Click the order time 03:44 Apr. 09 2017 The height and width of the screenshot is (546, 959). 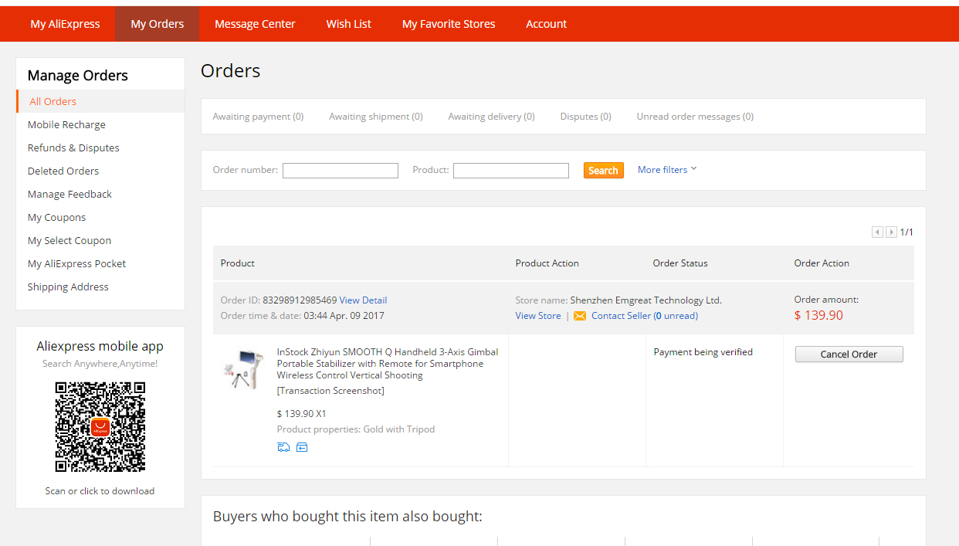click(344, 316)
